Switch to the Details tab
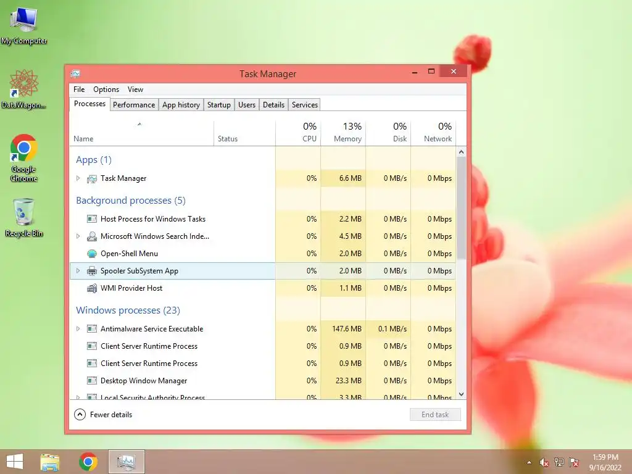This screenshot has height=474, width=632. click(273, 105)
